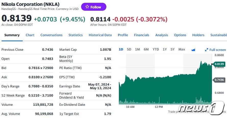Open the Holders tab
227x118 pixels.
pyautogui.click(x=198, y=35)
